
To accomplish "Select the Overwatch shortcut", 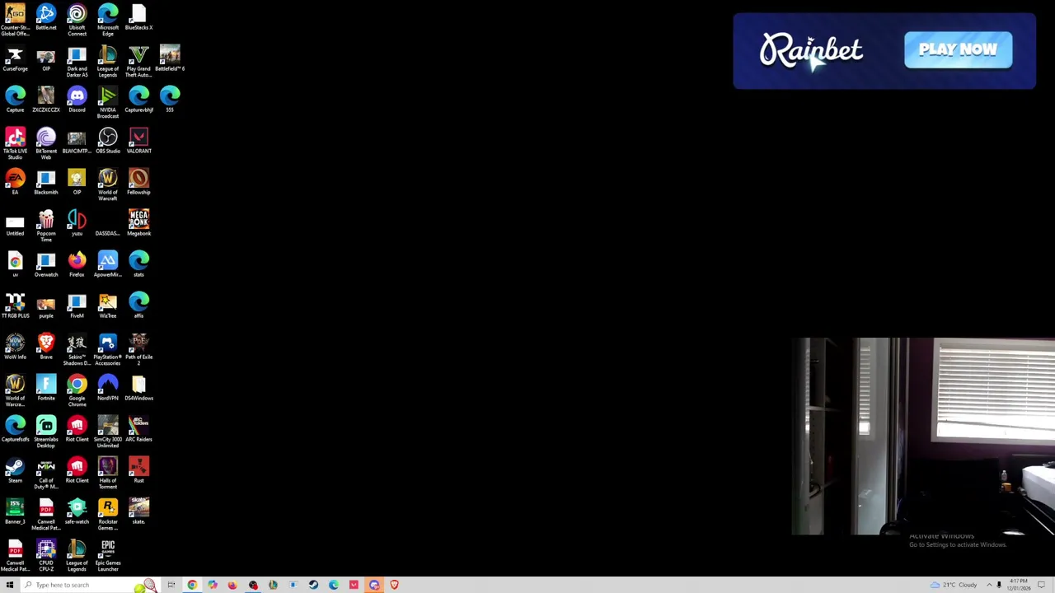I will point(46,265).
